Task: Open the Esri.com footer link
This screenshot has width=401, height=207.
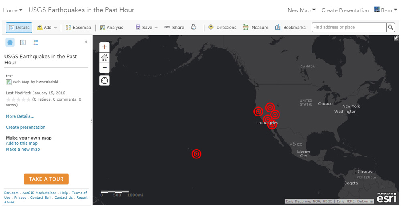Action: (12, 193)
